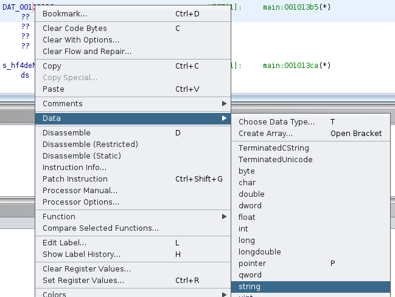Click Copy in the context menu

52,66
